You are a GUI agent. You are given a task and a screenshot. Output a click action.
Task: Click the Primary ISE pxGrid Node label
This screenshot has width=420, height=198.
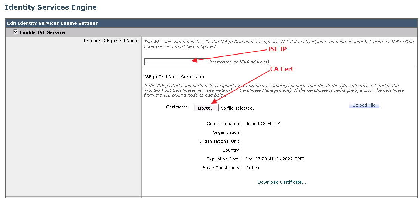point(111,41)
